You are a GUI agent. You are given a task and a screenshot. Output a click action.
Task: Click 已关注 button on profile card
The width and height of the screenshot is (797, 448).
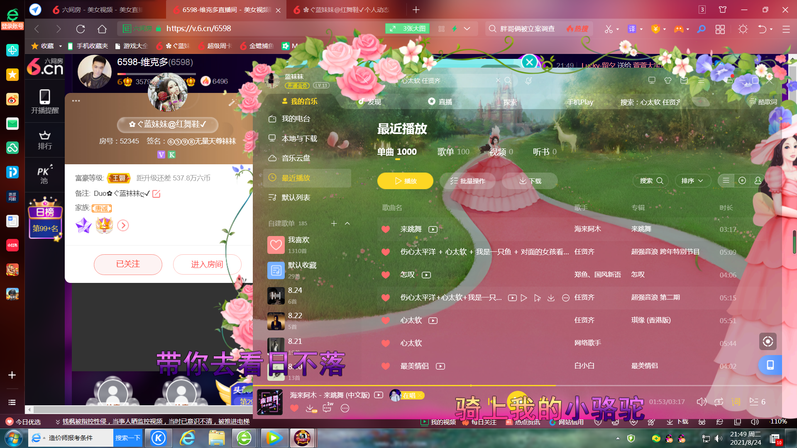coord(128,264)
